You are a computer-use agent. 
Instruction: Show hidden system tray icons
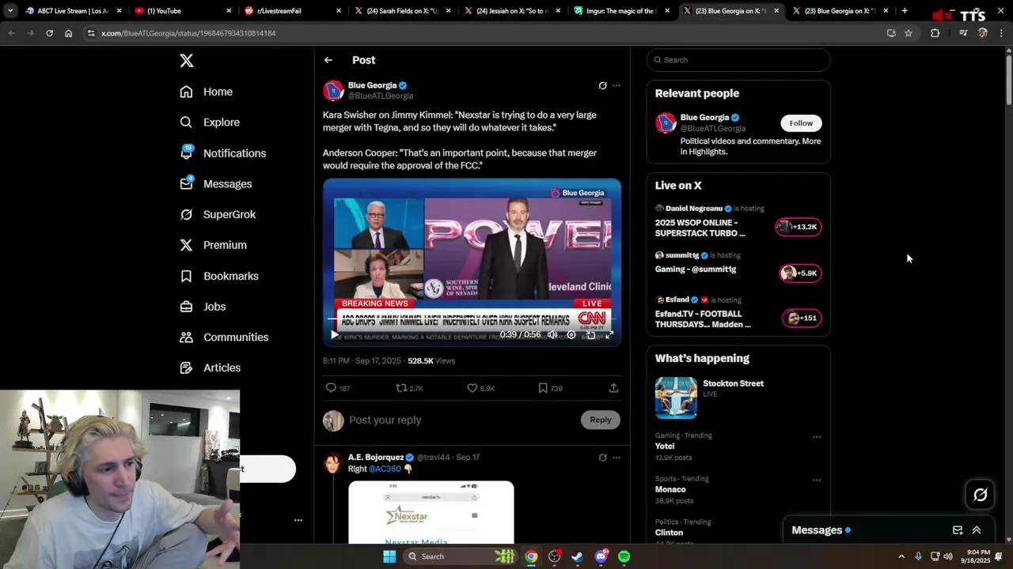(901, 556)
